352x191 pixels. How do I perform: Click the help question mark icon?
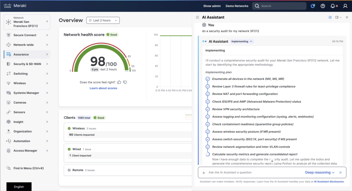point(323,6)
